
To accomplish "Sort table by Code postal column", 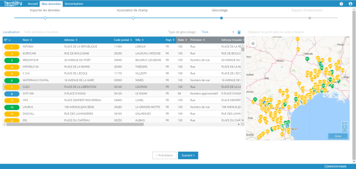I will click(123, 40).
